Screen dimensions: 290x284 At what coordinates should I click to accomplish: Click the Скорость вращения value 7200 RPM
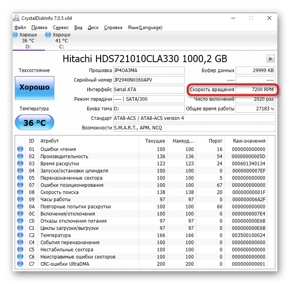pyautogui.click(x=255, y=90)
